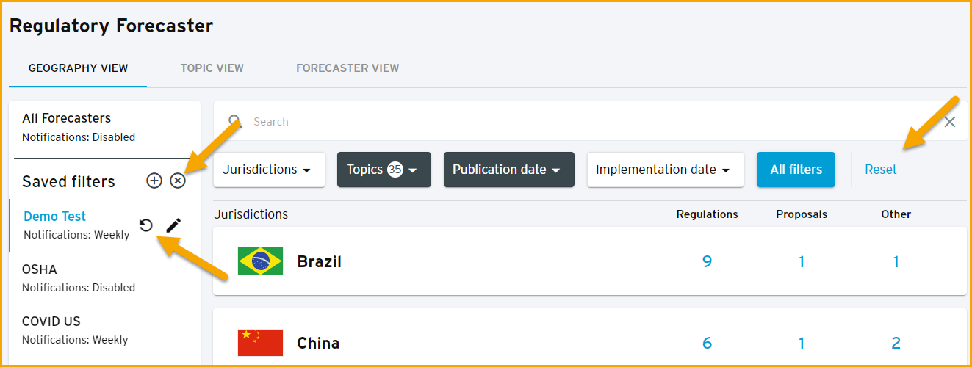
Task: Open the Publication date dropdown
Action: (509, 170)
